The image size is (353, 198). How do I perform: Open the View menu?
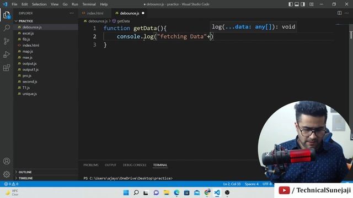pos(55,4)
